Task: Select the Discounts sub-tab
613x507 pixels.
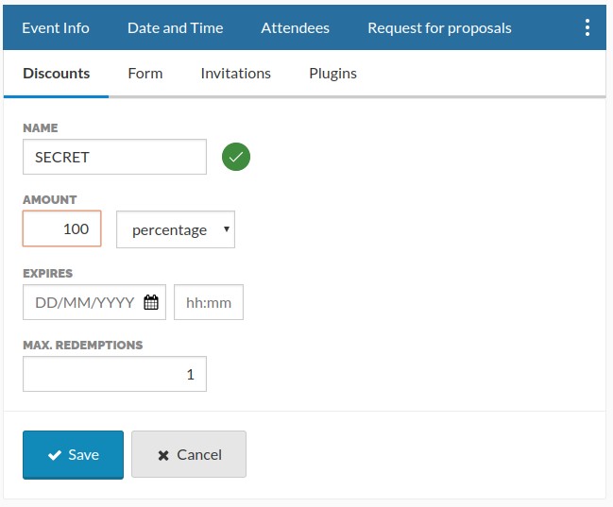Action: click(57, 74)
